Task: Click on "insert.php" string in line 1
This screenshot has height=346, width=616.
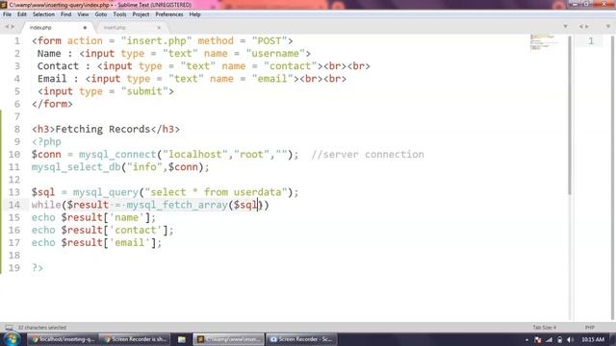Action: (x=156, y=40)
